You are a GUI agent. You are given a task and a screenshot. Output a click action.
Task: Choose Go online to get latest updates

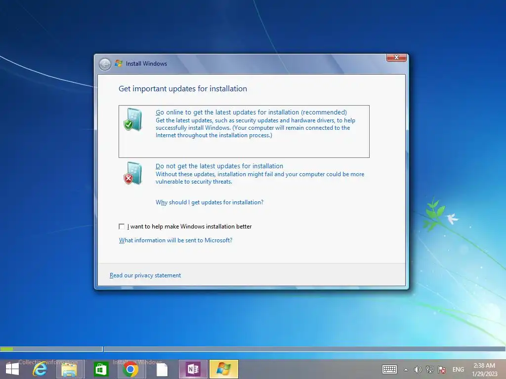tap(244, 131)
